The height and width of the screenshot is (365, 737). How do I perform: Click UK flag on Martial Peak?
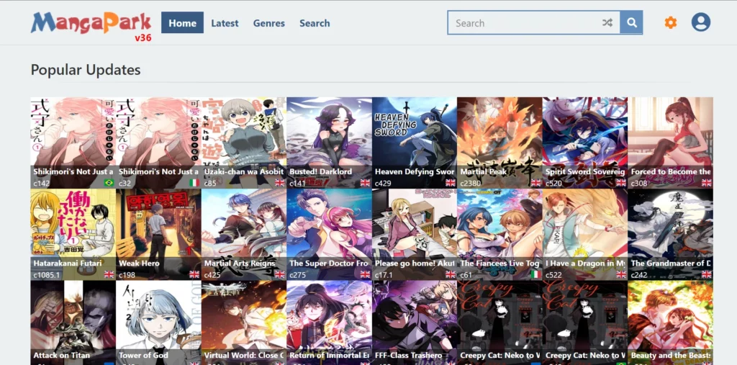[x=535, y=183]
